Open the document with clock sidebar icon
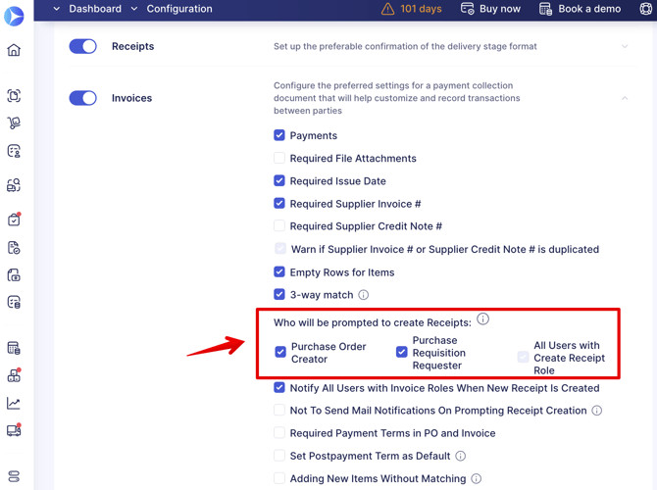Screen dimensions: 657x490 click(x=14, y=248)
